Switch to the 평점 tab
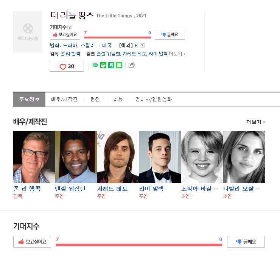The width and height of the screenshot is (280, 261). tap(95, 99)
